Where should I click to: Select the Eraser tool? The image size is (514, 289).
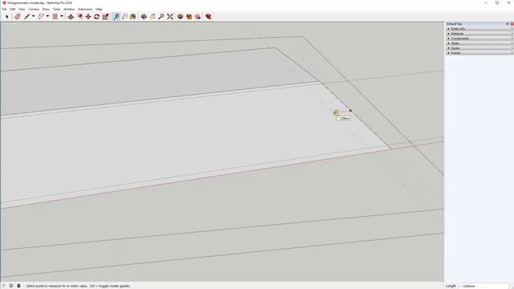coord(18,16)
